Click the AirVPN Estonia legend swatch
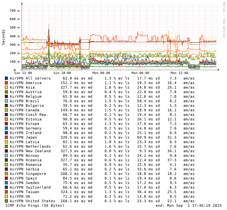Image resolution: width=227 pixels, height=210 pixels. click(7, 119)
